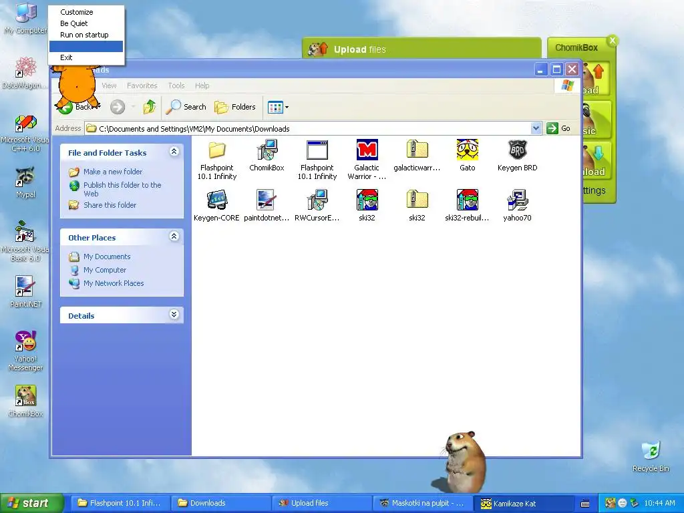
Task: Choose Run on startup in the popup menu
Action: (86, 35)
